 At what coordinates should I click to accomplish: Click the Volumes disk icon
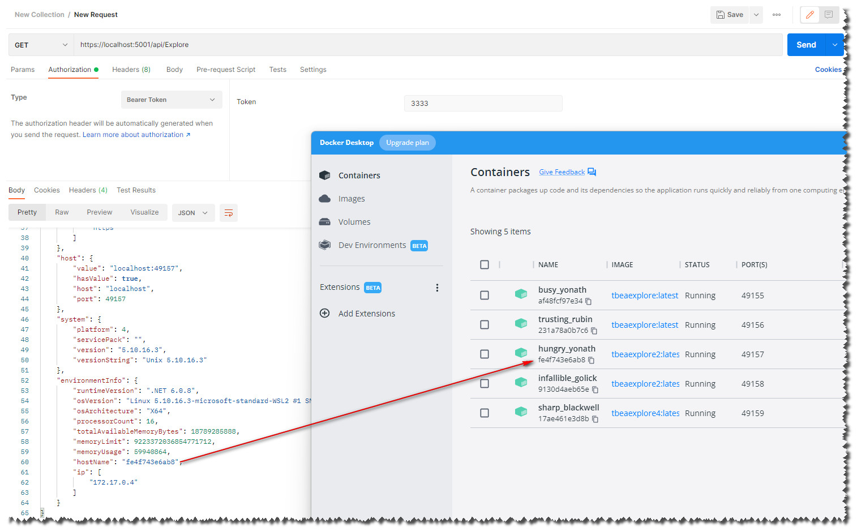[325, 222]
